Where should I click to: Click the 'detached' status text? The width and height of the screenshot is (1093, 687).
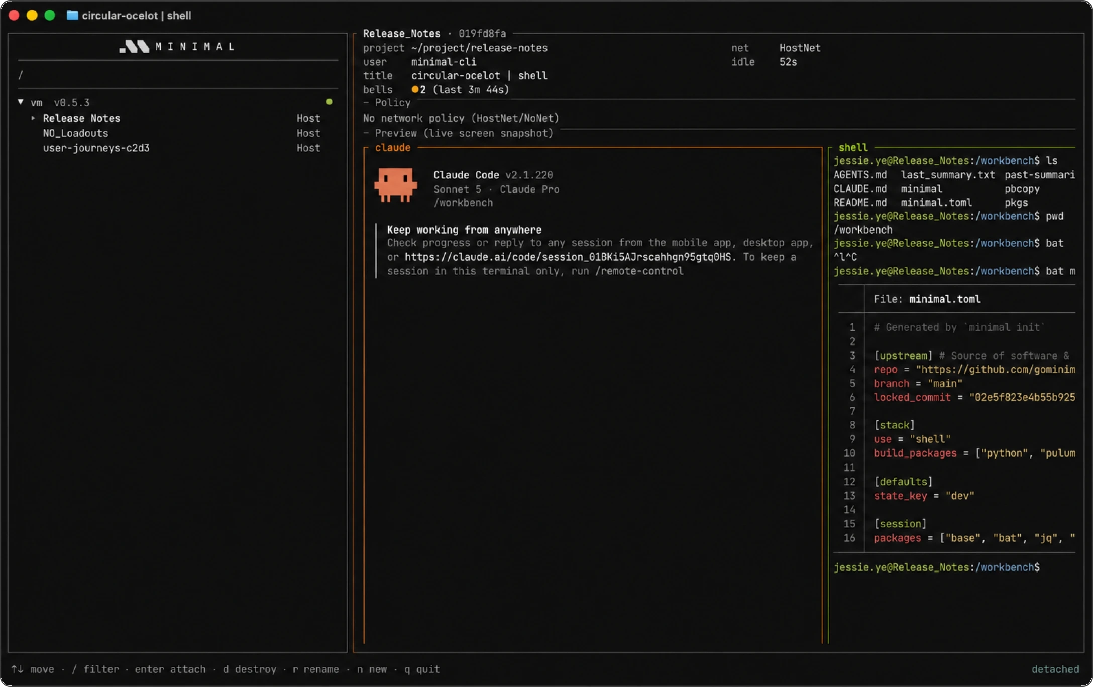(1055, 669)
